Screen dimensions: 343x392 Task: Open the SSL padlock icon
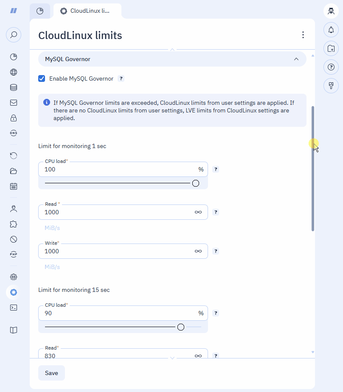tap(14, 118)
